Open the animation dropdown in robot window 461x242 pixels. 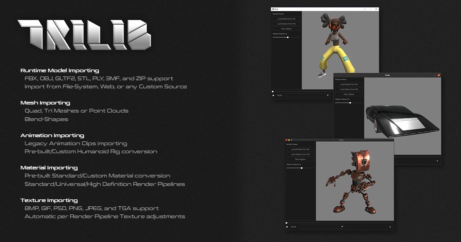(322, 227)
